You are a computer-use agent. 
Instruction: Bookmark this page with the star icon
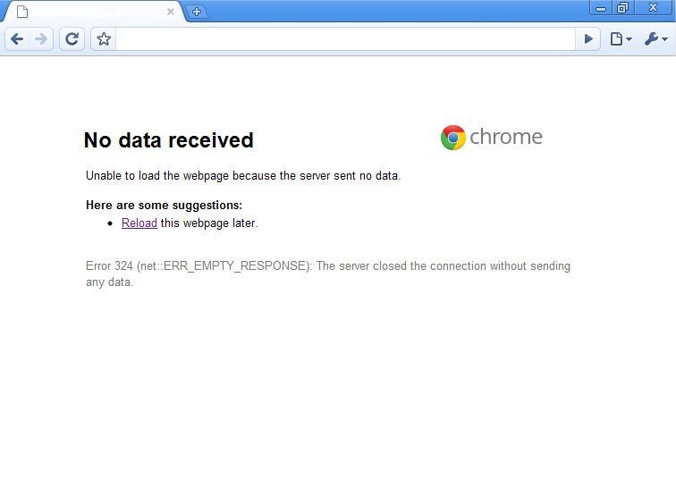point(104,39)
